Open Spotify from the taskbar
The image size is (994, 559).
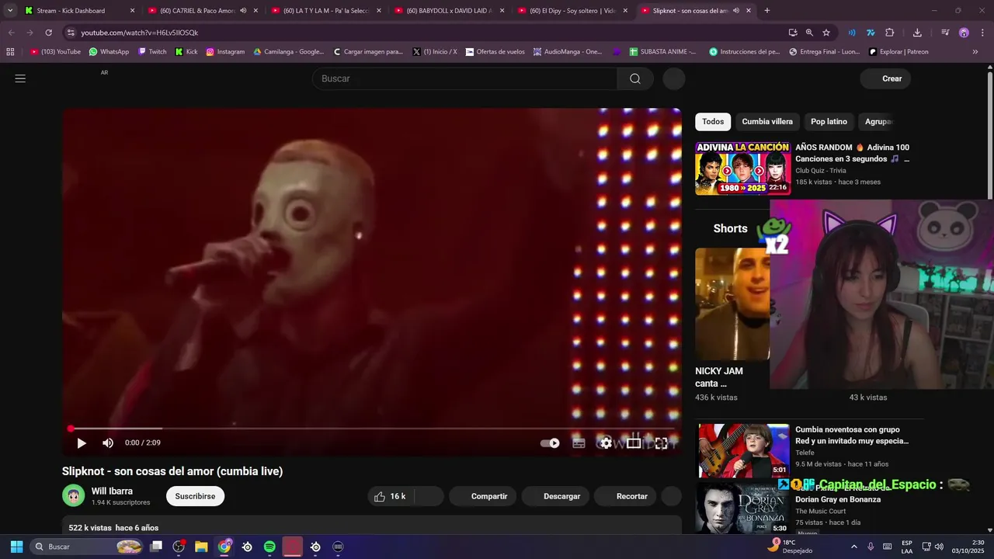269,547
